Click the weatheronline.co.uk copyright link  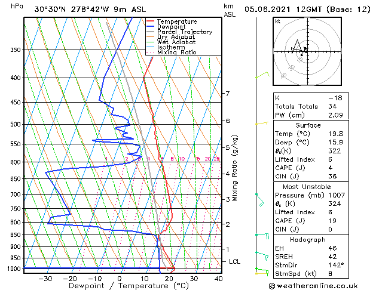point(313,286)
